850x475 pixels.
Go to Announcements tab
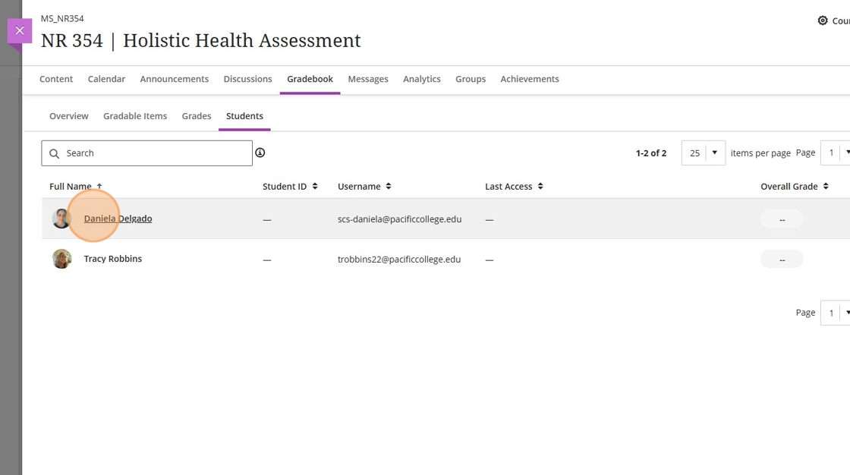tap(174, 79)
